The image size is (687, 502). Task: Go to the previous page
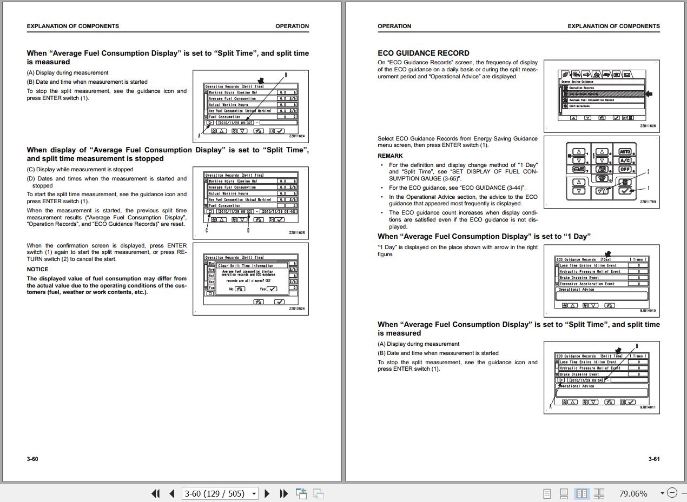coord(172,493)
